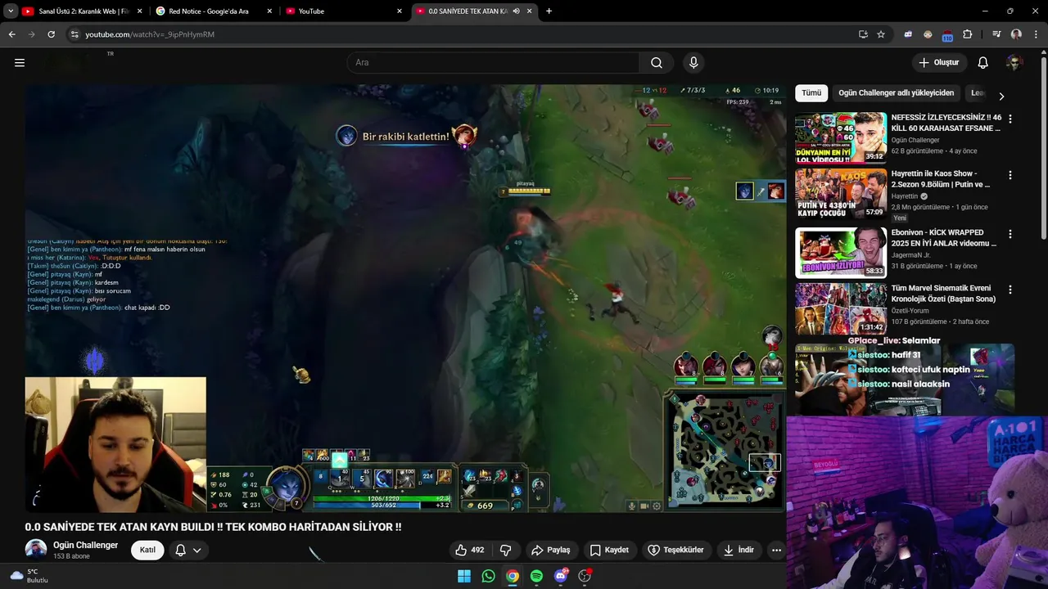The height and width of the screenshot is (589, 1048).
Task: Click the Chrome icon in taskbar
Action: (512, 576)
